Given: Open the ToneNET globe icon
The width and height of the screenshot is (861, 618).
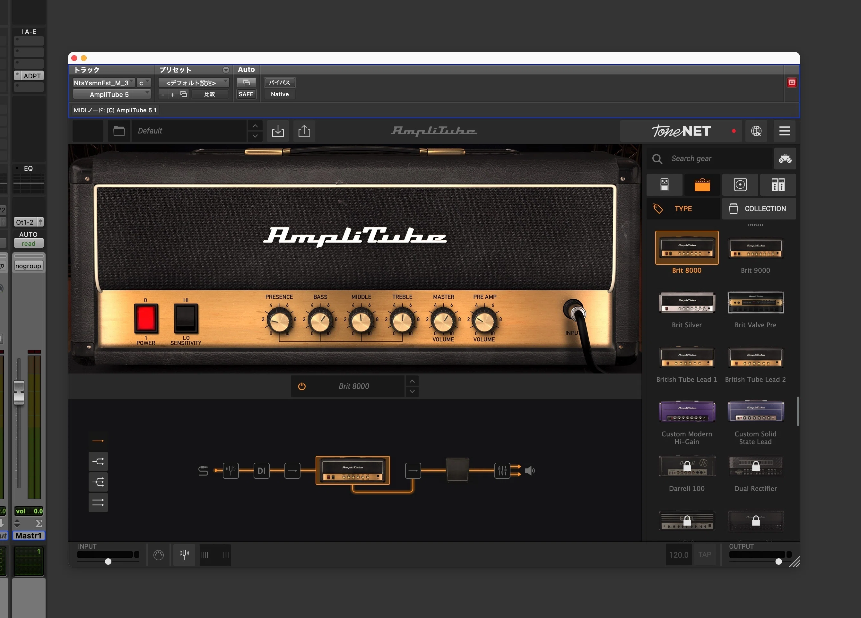Looking at the screenshot, I should click(756, 131).
